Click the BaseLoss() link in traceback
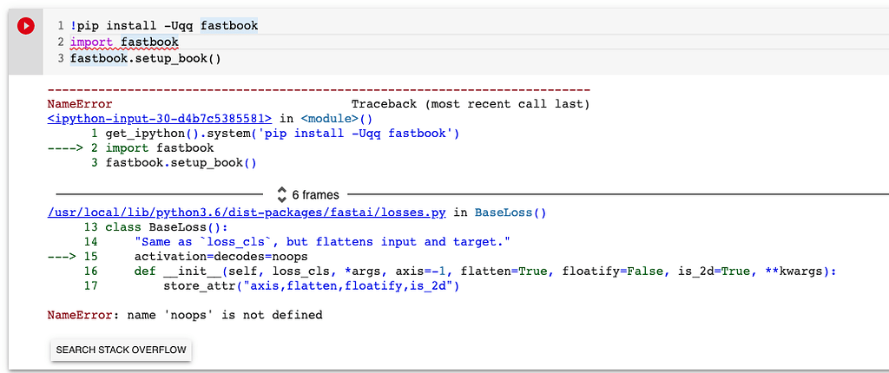The image size is (889, 373). [x=510, y=213]
